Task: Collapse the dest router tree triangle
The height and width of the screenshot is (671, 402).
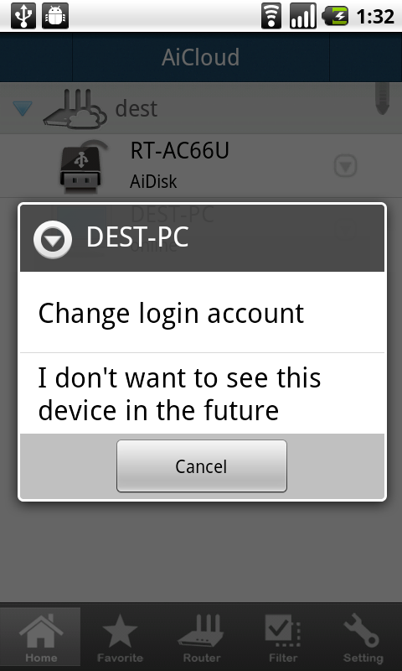Action: pos(23,109)
